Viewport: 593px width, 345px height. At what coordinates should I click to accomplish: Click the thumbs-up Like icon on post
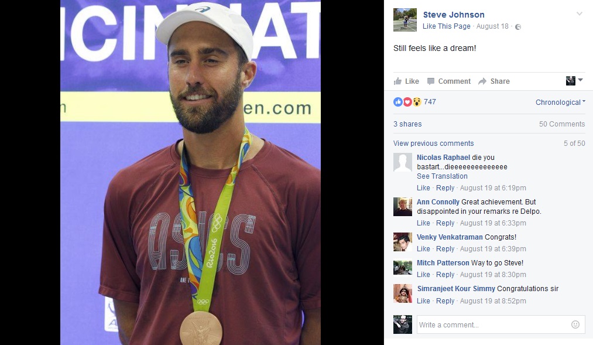pos(397,81)
